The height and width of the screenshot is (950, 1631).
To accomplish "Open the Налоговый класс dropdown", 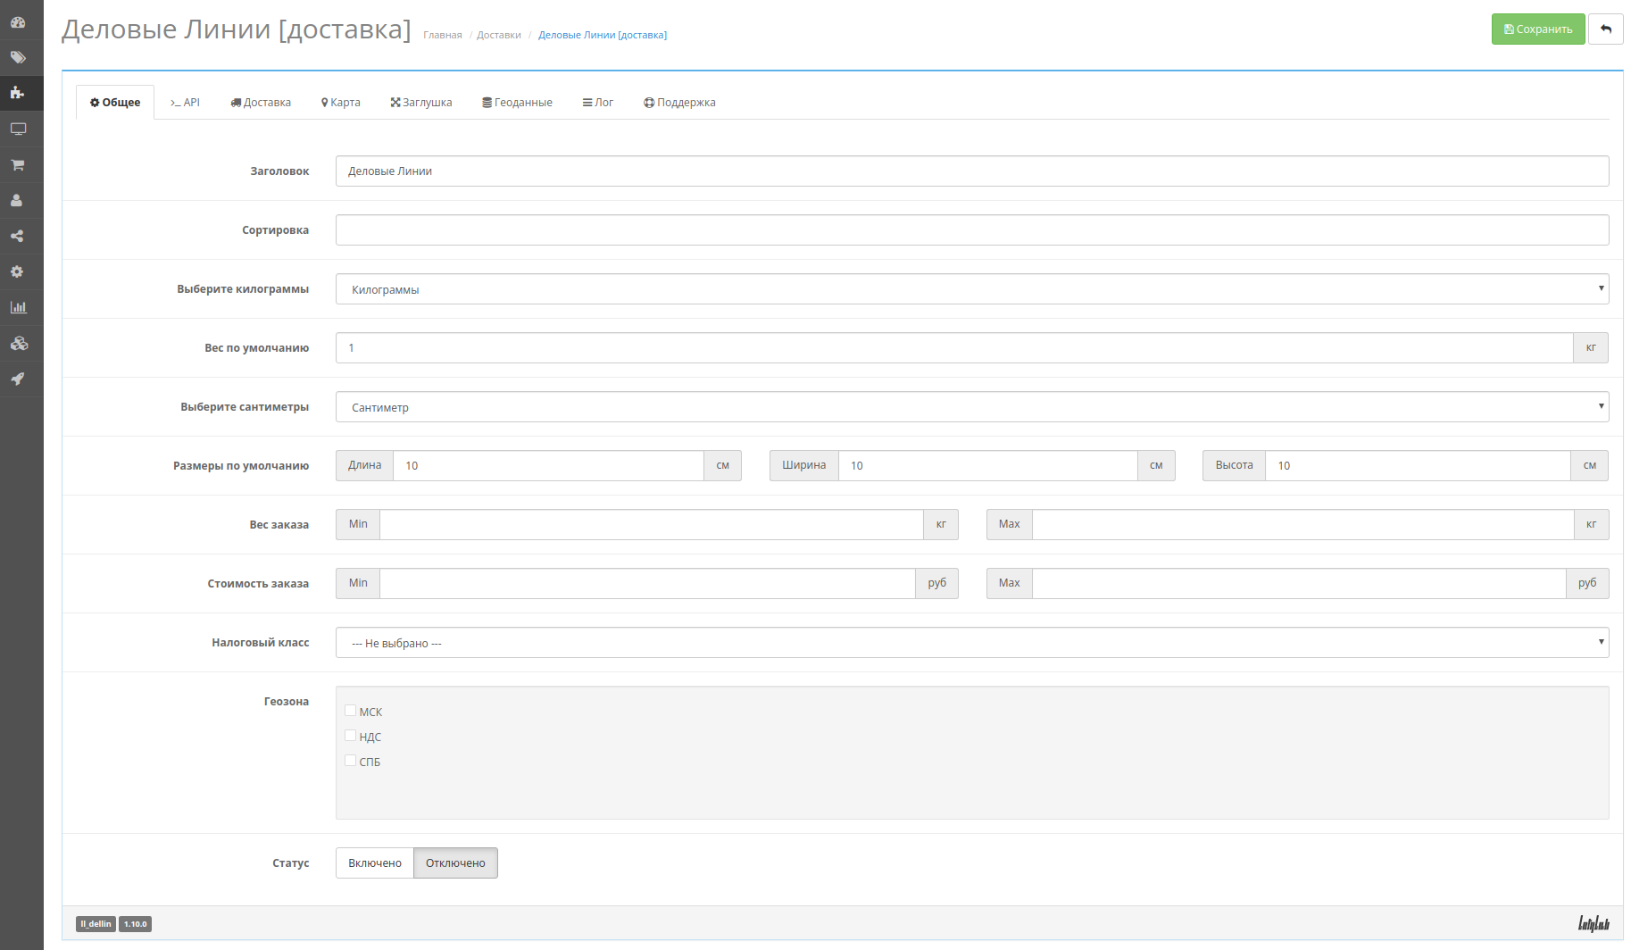I will [x=972, y=643].
